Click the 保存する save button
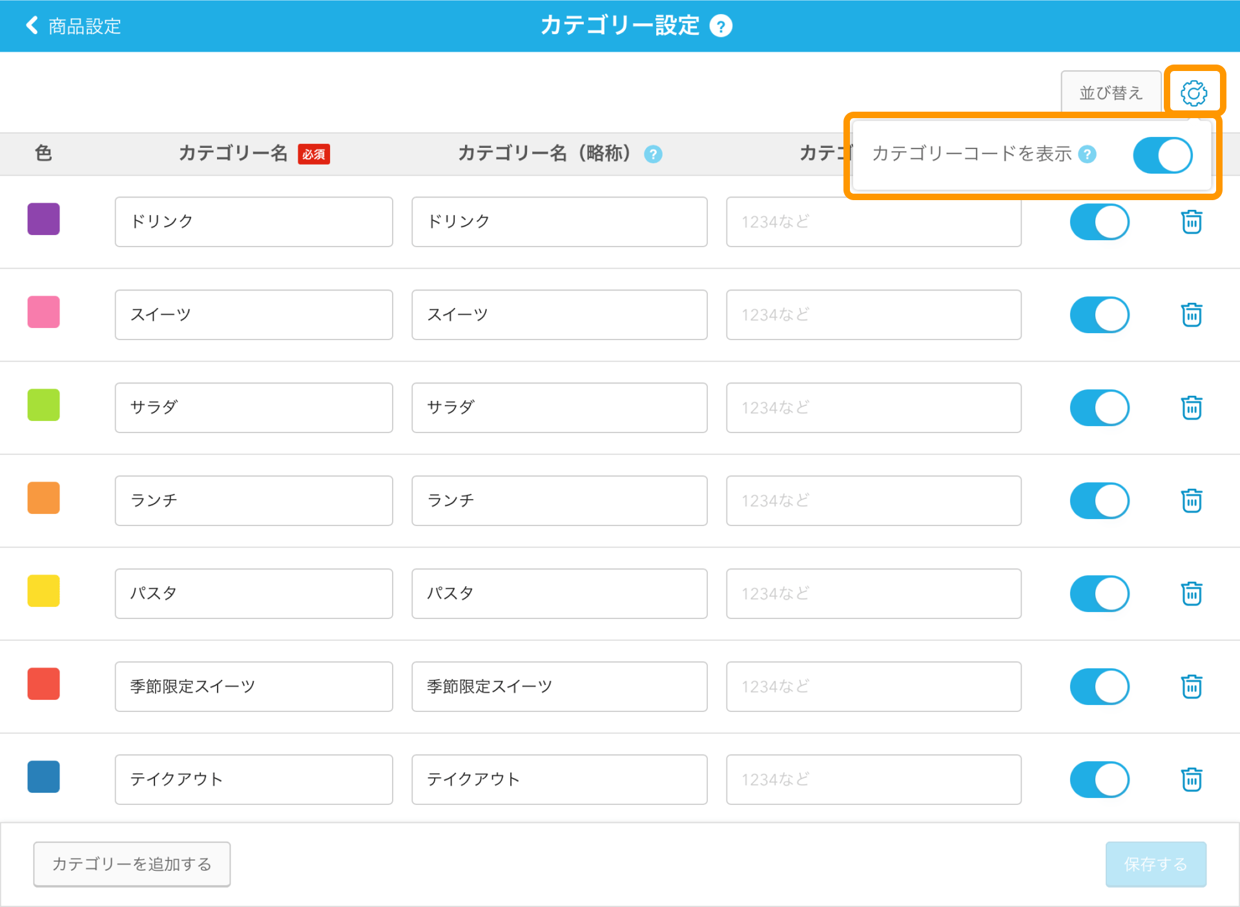Screen dimensions: 1240x907 [1155, 864]
